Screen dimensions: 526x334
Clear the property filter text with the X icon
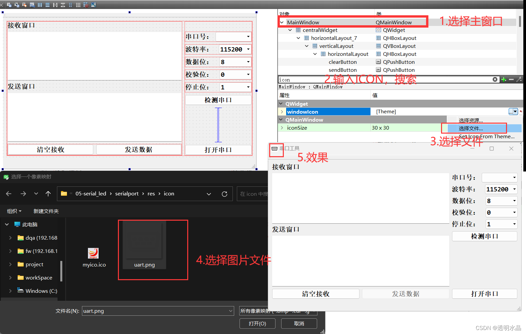pyautogui.click(x=495, y=79)
